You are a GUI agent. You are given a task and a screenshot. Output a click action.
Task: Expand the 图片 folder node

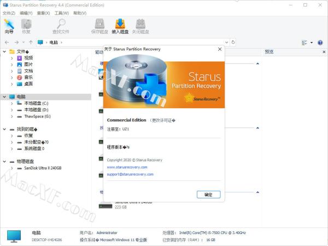tap(12, 65)
